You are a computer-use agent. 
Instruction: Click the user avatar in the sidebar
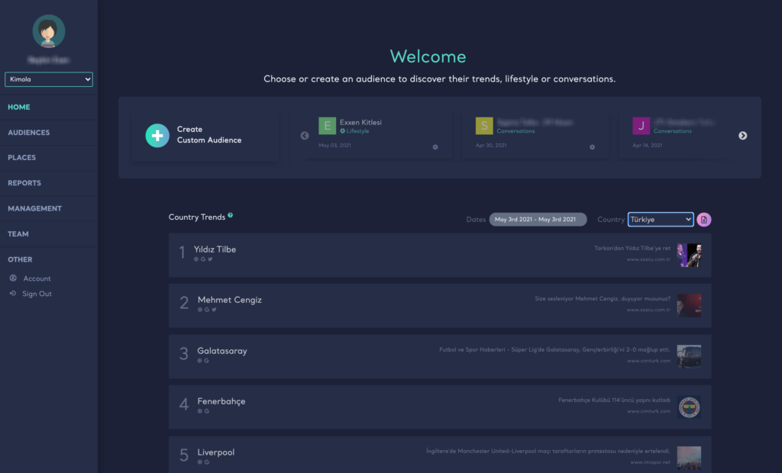click(x=48, y=31)
